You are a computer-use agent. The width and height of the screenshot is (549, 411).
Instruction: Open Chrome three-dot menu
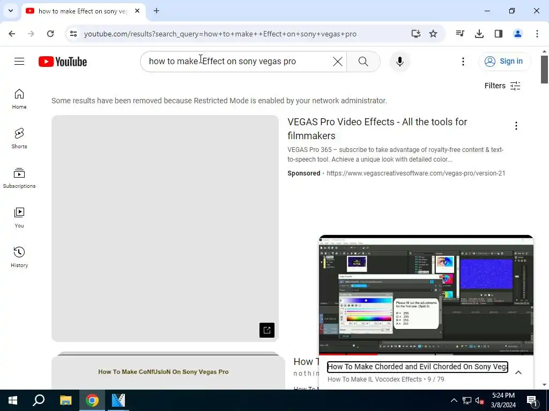pos(537,34)
